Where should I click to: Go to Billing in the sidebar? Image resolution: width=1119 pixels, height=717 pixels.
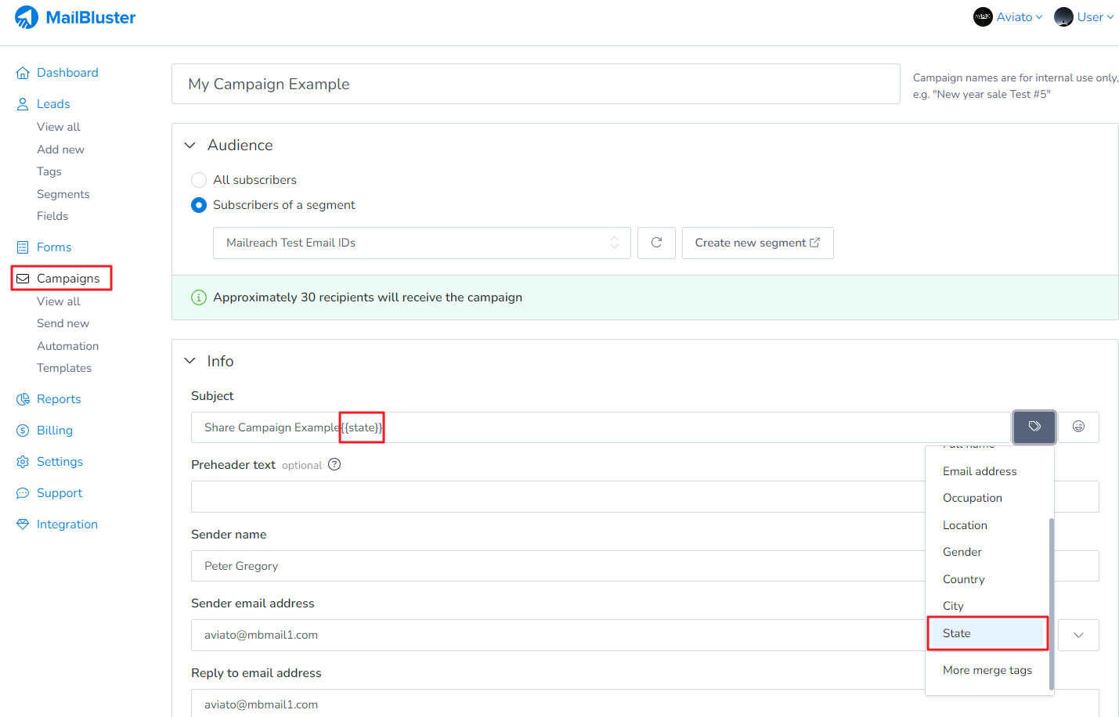point(54,431)
